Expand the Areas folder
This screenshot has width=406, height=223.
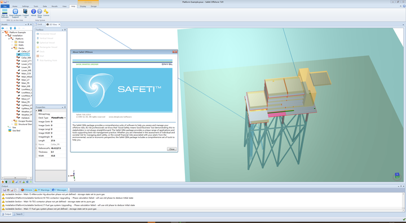coord(12,42)
